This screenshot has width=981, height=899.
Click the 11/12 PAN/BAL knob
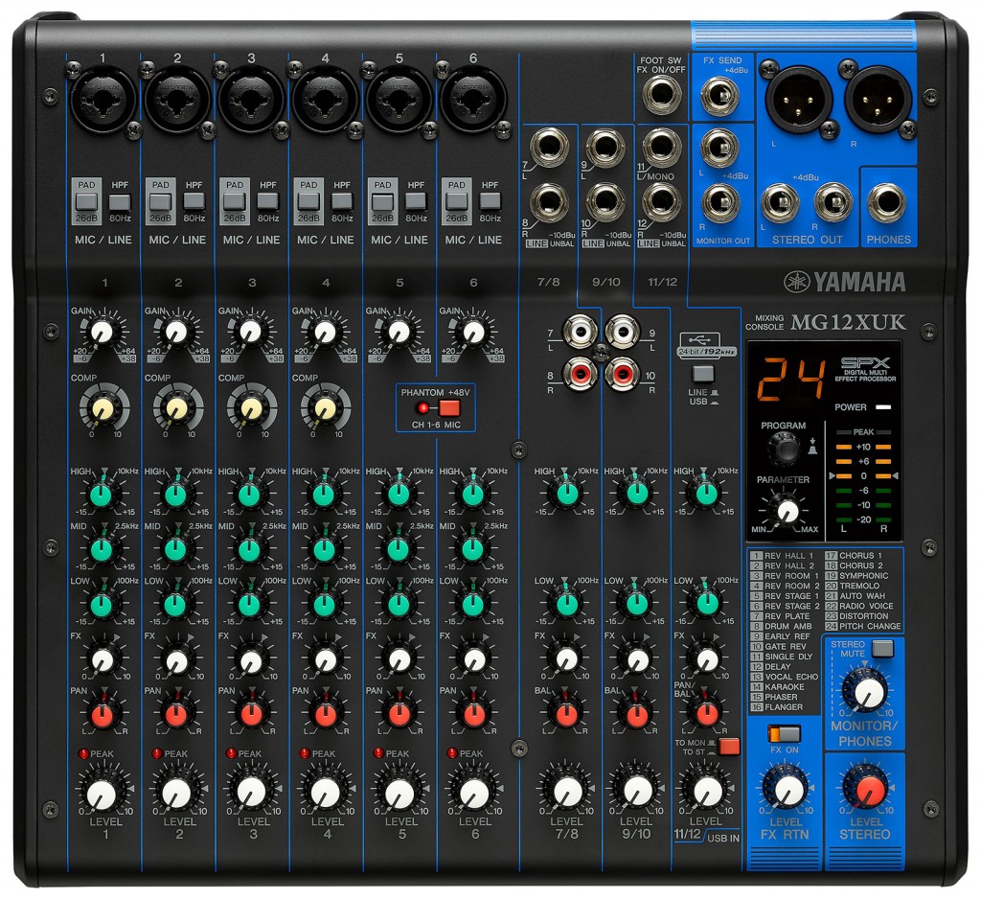click(x=707, y=713)
